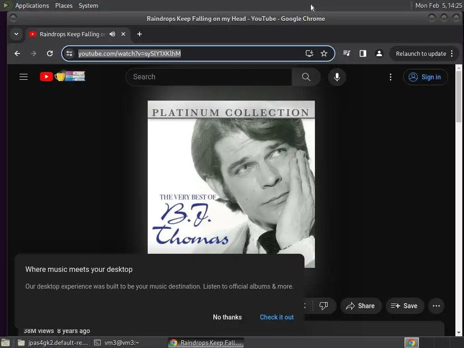The height and width of the screenshot is (348, 464).
Task: Click Check it out link
Action: point(277,317)
